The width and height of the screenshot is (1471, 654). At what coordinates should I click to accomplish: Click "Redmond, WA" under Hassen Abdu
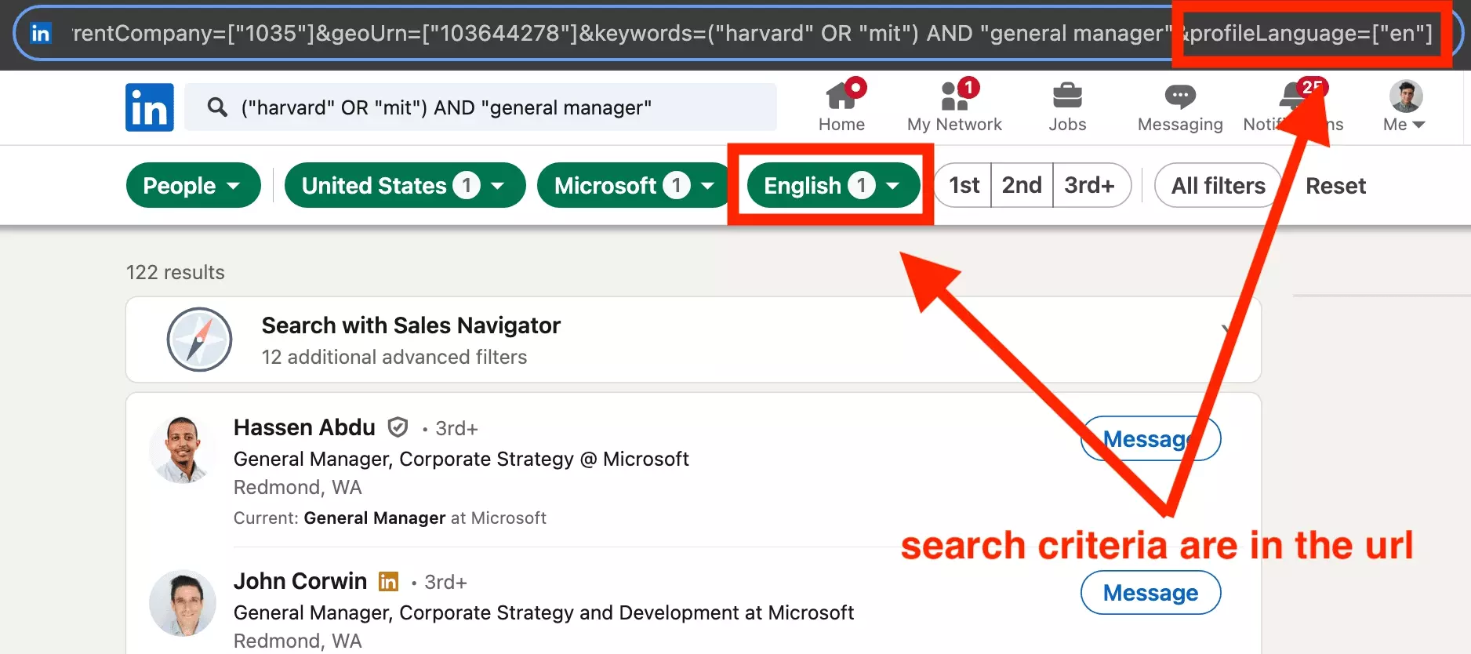coord(298,487)
